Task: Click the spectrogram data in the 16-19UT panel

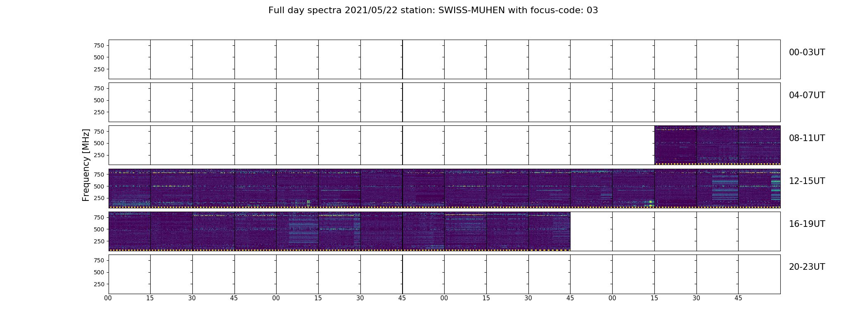Action: [x=339, y=231]
